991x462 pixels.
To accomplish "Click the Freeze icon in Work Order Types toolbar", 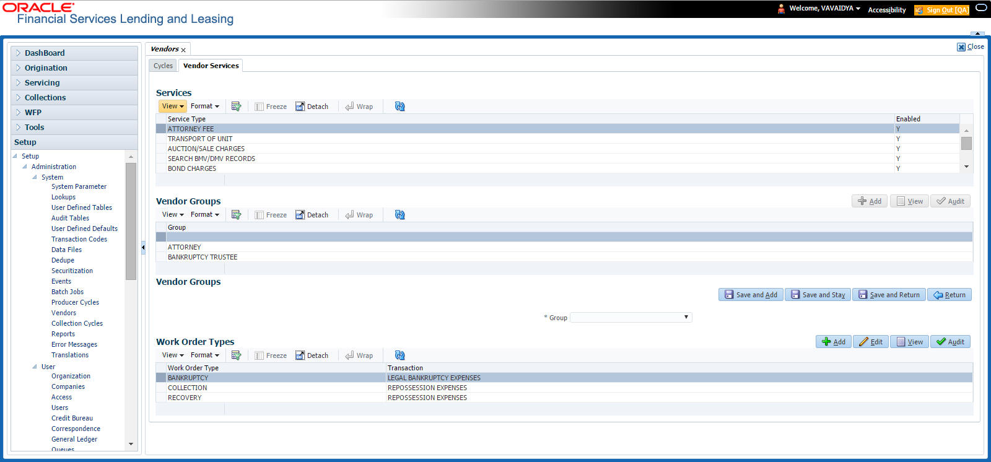I will coord(271,355).
